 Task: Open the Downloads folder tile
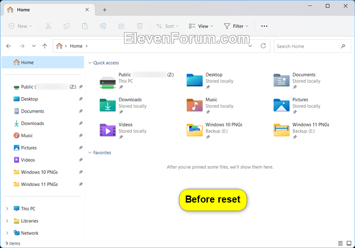click(x=123, y=106)
